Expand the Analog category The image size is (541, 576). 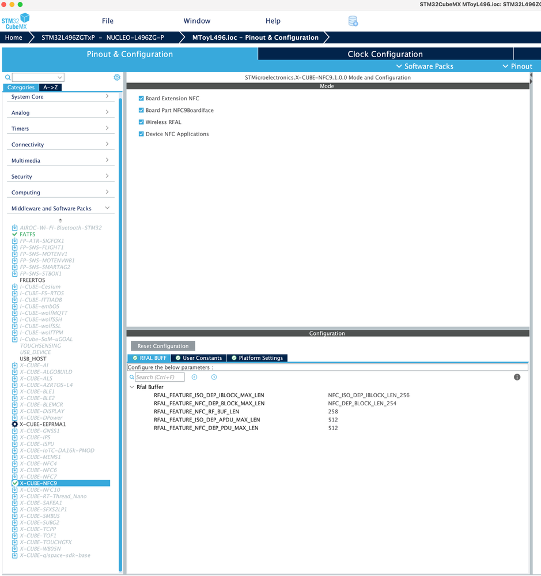pos(60,113)
